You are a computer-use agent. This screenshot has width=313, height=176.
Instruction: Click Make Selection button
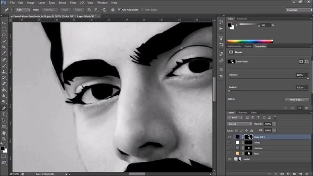tap(50, 10)
